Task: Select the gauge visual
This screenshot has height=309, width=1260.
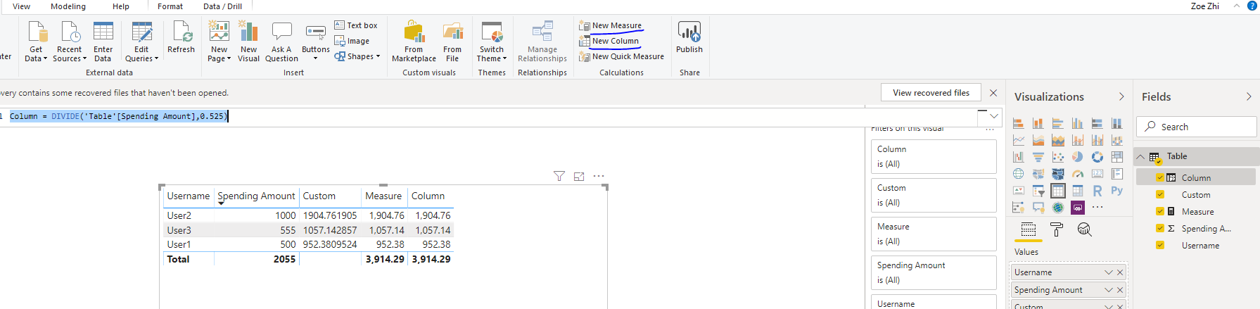Action: point(1077,174)
